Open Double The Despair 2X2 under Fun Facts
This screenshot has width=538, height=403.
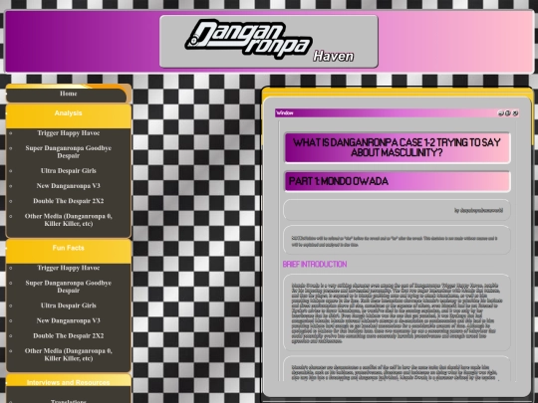point(69,335)
